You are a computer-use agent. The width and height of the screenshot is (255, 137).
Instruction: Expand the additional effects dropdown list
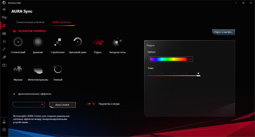tap(28, 105)
